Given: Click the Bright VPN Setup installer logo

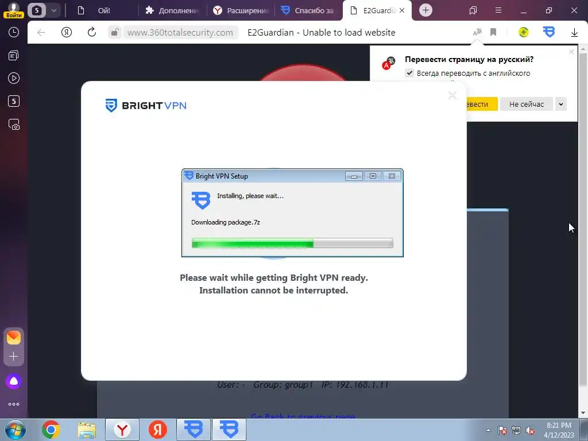Looking at the screenshot, I should pos(201,200).
